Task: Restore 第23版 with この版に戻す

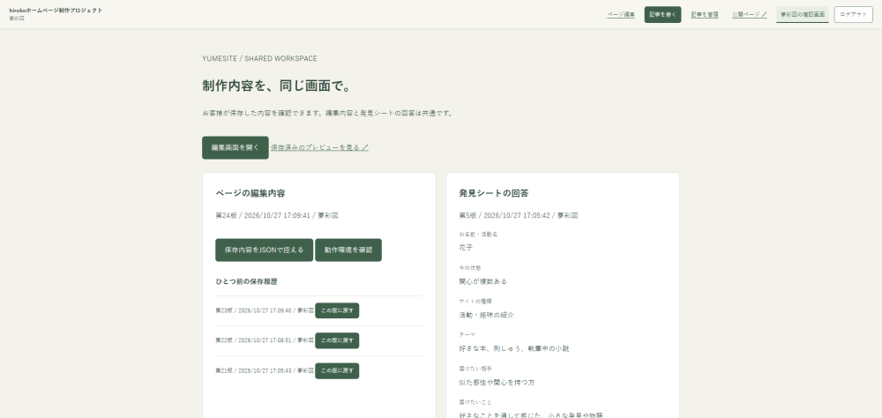Action: tap(337, 310)
